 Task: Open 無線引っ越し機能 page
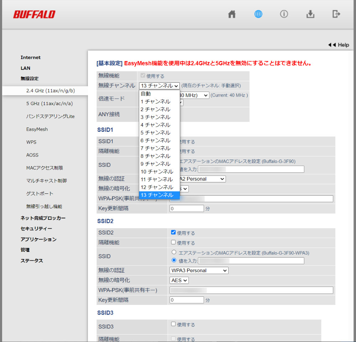44,207
